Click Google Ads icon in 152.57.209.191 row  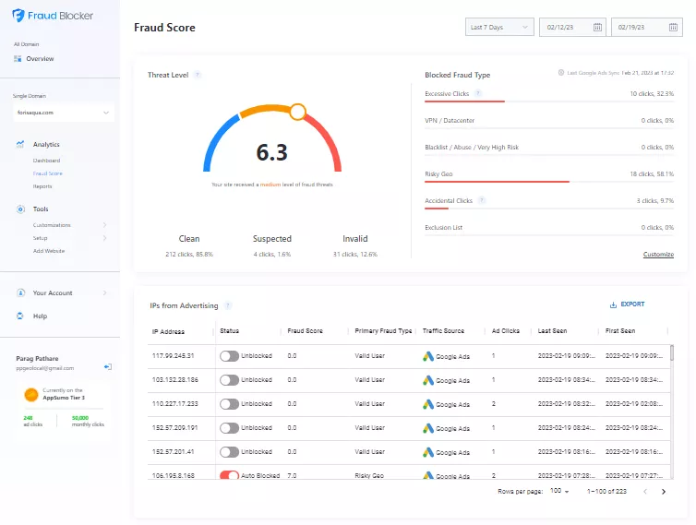(x=428, y=428)
